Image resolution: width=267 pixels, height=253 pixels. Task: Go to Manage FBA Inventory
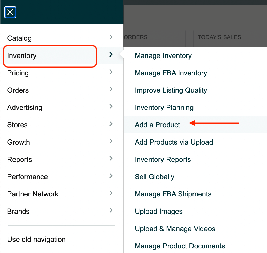click(171, 73)
